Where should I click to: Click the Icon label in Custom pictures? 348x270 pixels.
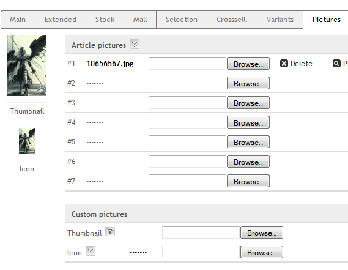pos(75,253)
